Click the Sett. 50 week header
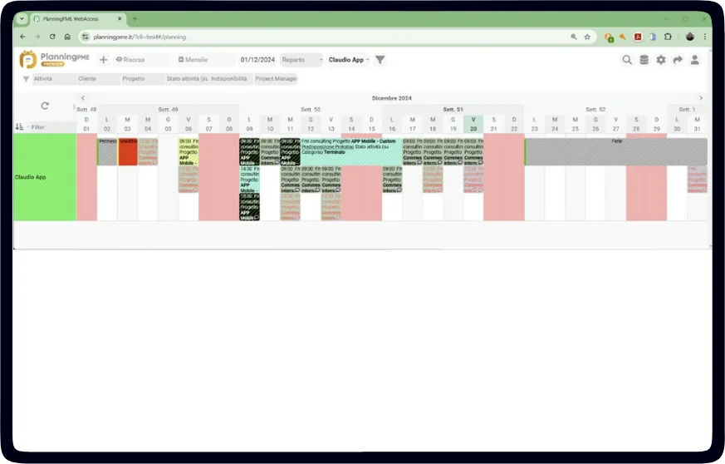Image resolution: width=725 pixels, height=464 pixels. pos(311,109)
